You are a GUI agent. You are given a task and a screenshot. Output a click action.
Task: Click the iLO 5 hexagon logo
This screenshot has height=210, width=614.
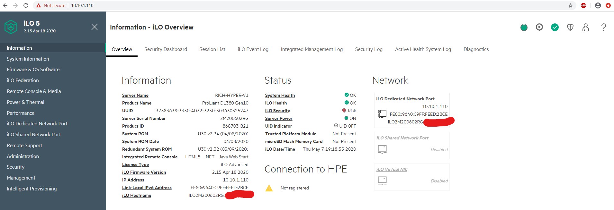click(11, 27)
